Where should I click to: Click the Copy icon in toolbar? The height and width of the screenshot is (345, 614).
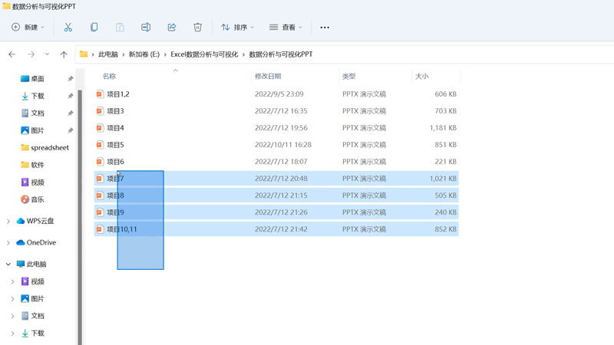[94, 27]
